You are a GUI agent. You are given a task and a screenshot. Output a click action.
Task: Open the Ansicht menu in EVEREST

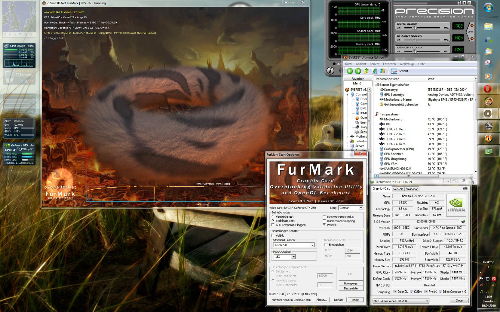[361, 64]
